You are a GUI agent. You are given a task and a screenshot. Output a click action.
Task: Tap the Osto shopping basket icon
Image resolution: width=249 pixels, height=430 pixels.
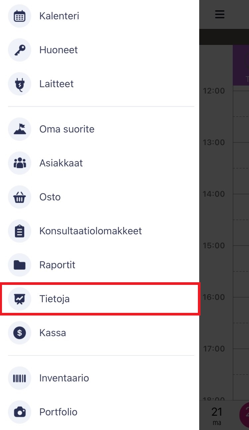pos(20,197)
